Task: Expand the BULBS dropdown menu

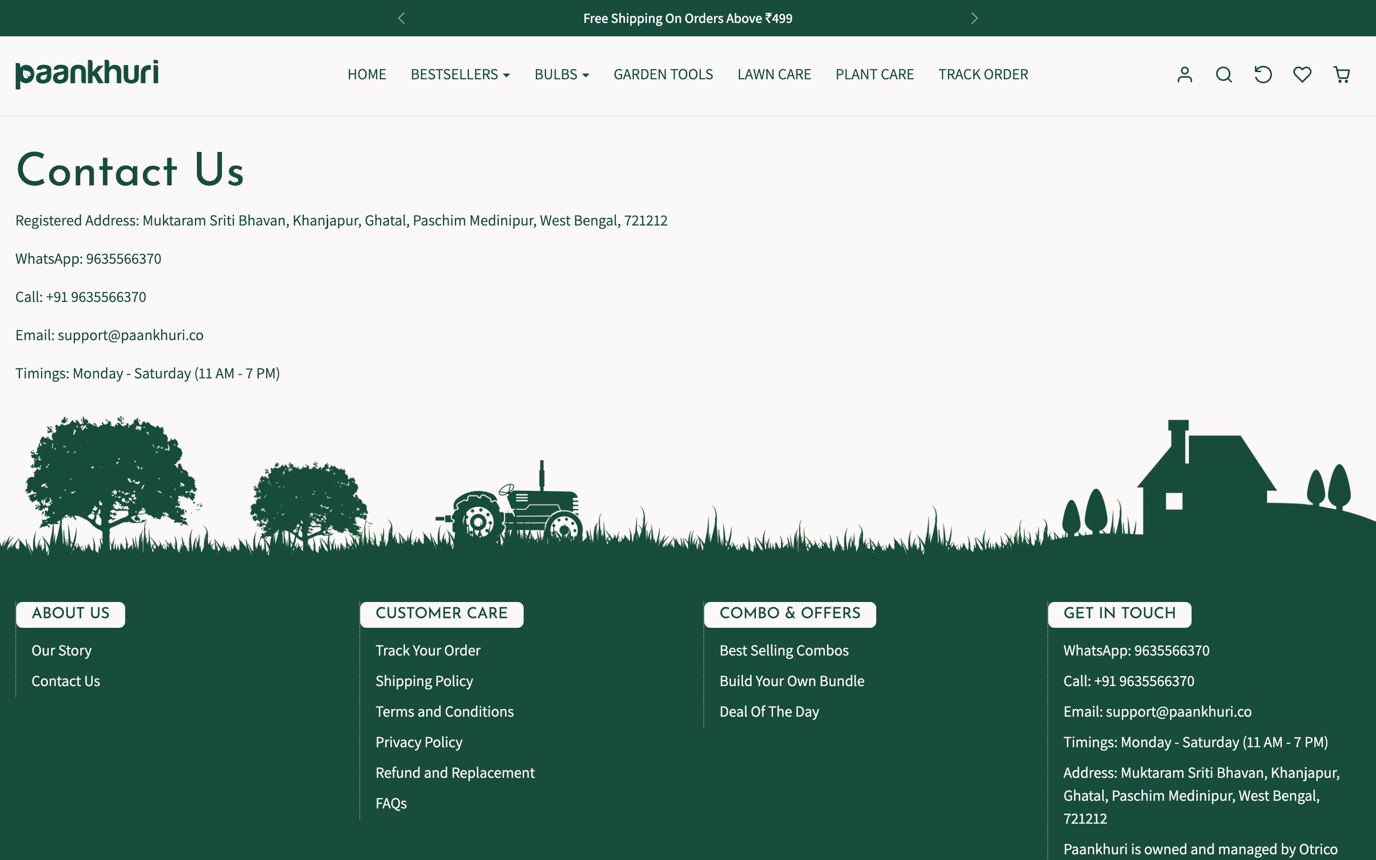Action: click(562, 75)
